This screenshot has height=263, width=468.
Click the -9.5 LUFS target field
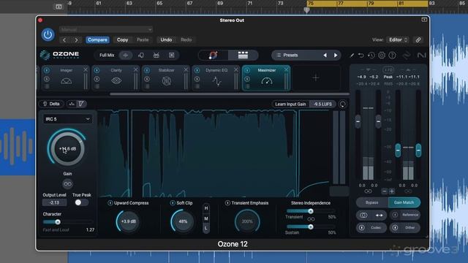(322, 104)
